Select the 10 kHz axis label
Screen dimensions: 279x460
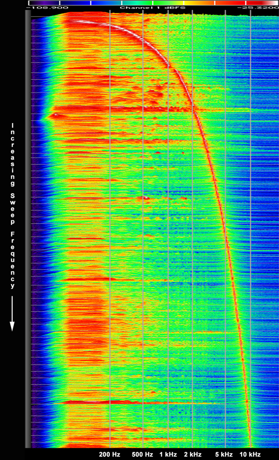[x=250, y=454]
